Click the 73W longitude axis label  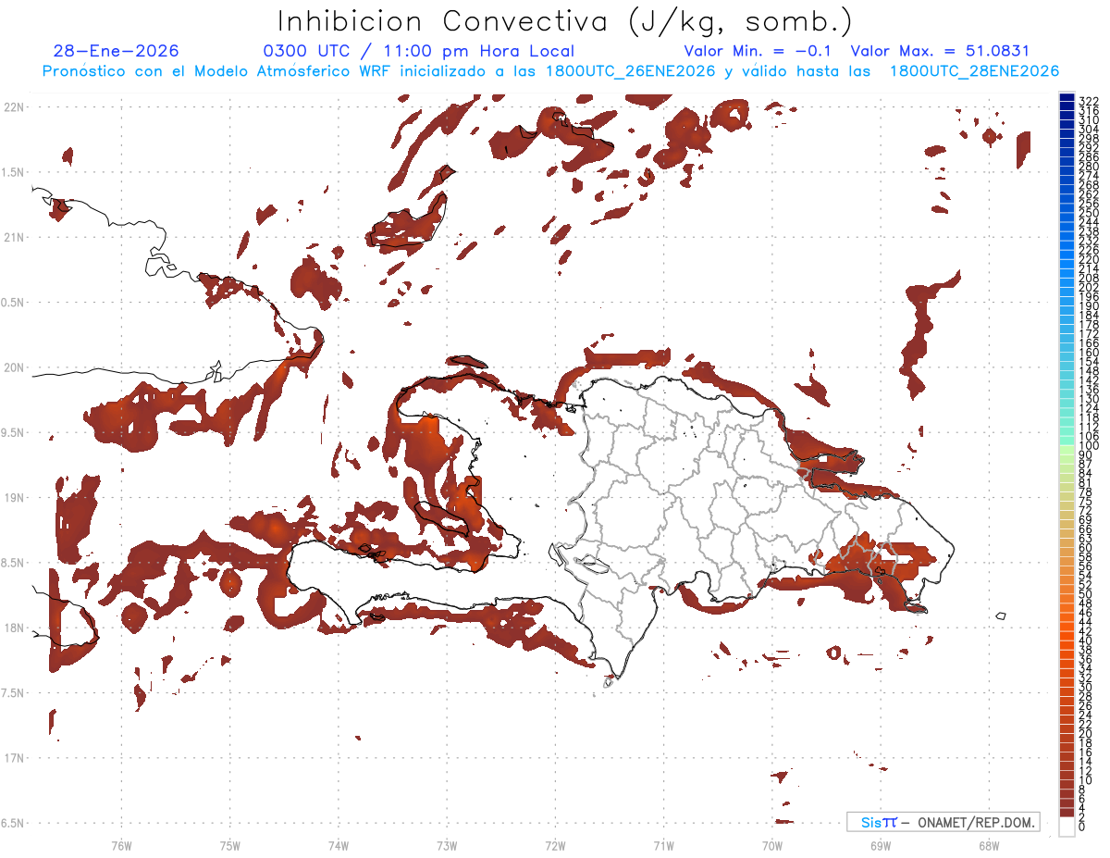click(x=447, y=844)
